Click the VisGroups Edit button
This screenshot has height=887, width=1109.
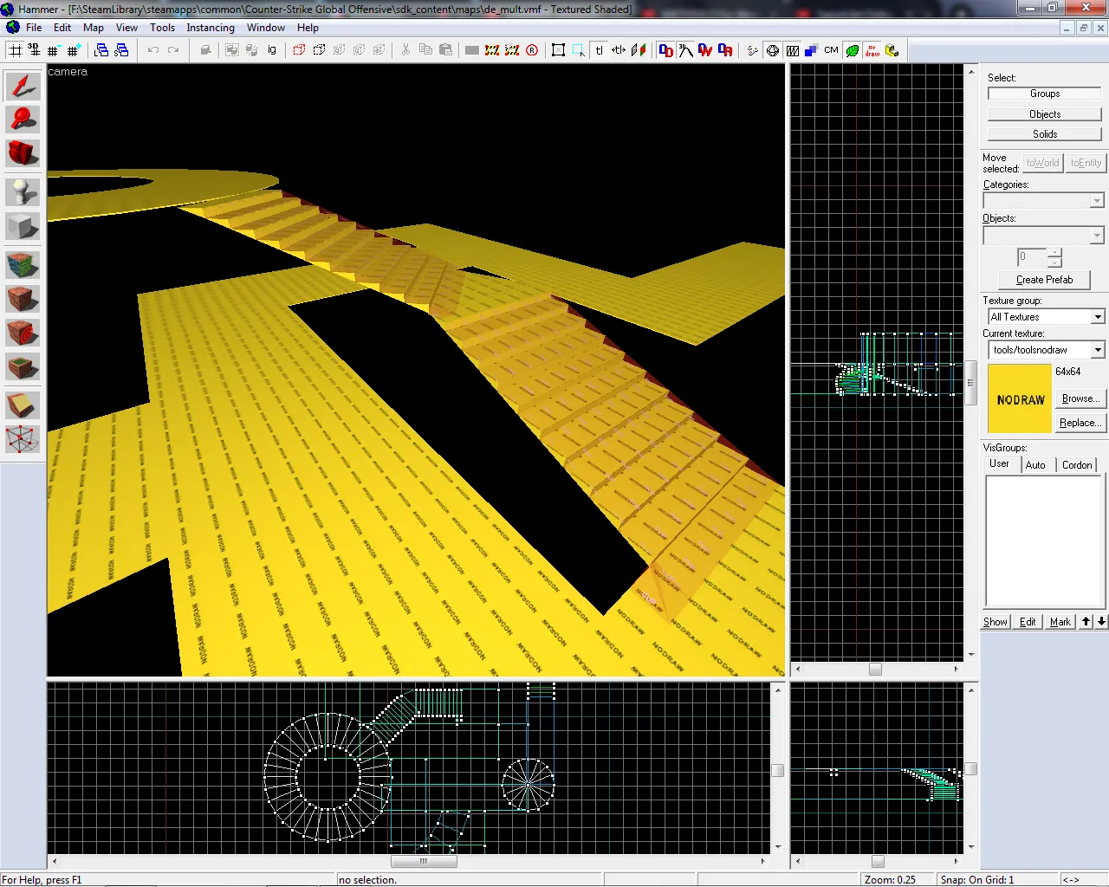pyautogui.click(x=1028, y=622)
